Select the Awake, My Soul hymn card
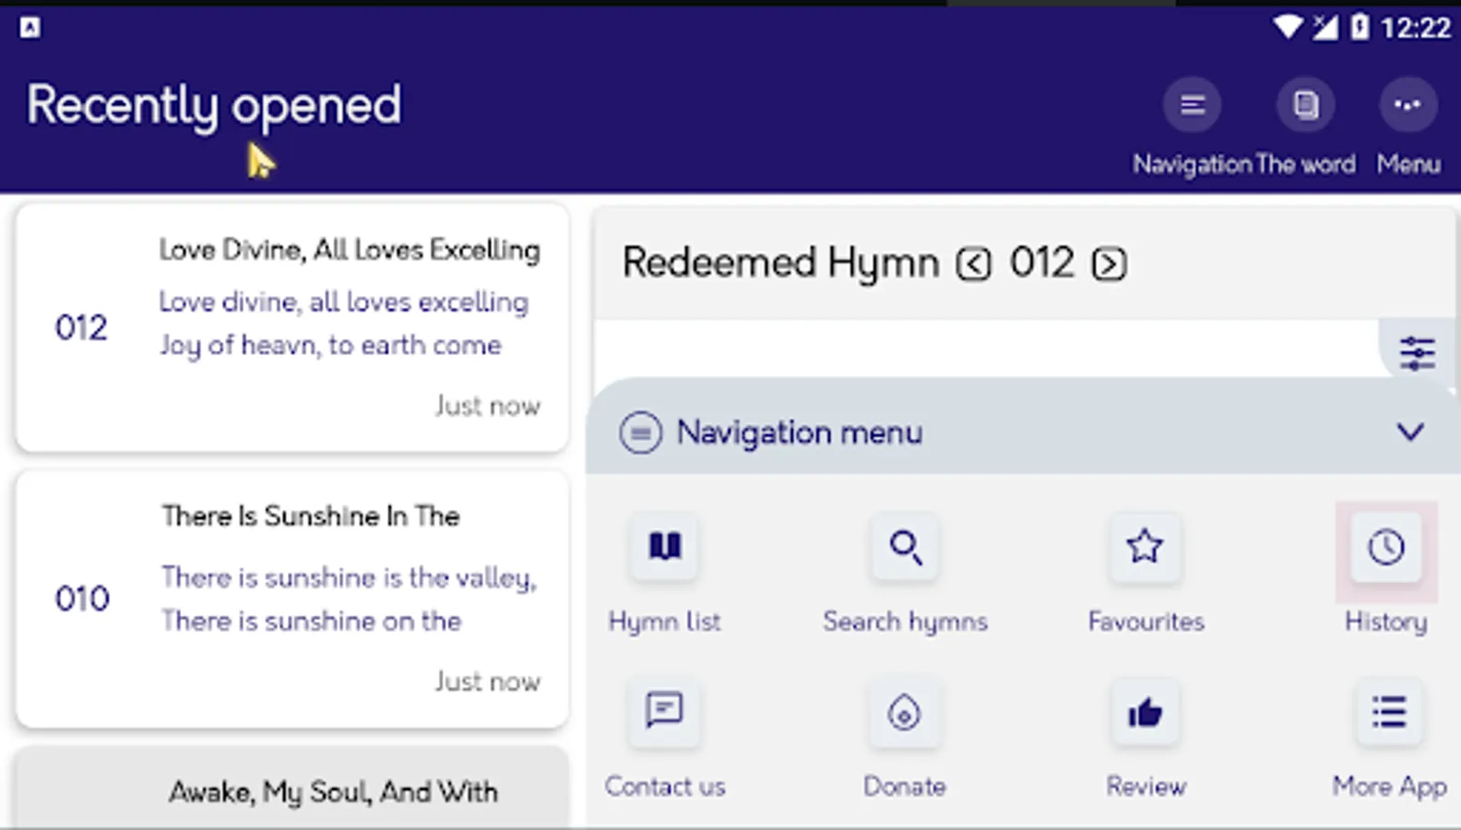The width and height of the screenshot is (1461, 830). click(x=291, y=790)
